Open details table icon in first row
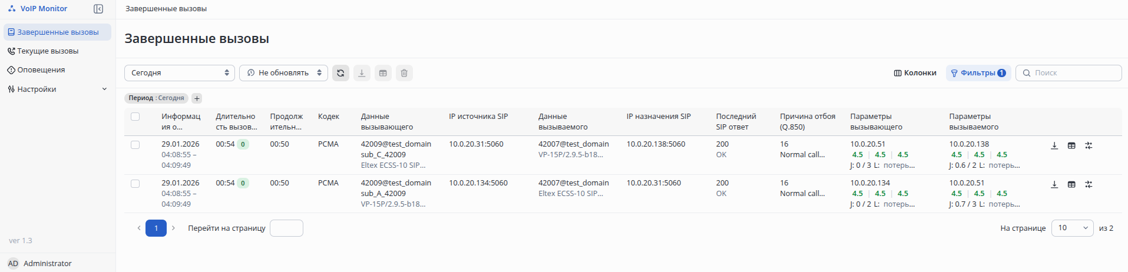The width and height of the screenshot is (1128, 272). [1071, 145]
